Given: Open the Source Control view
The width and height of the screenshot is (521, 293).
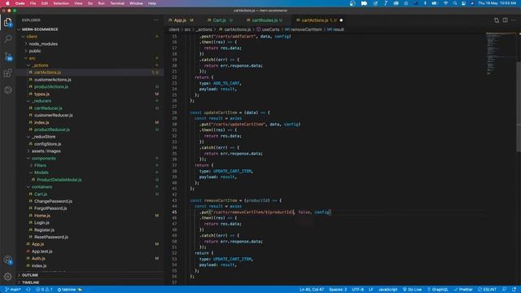Looking at the screenshot, I should (8, 56).
